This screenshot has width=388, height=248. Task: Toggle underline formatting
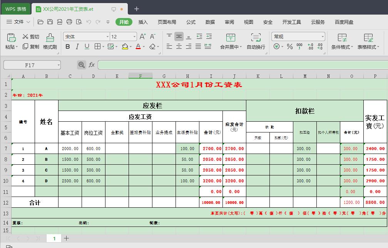tap(87, 46)
